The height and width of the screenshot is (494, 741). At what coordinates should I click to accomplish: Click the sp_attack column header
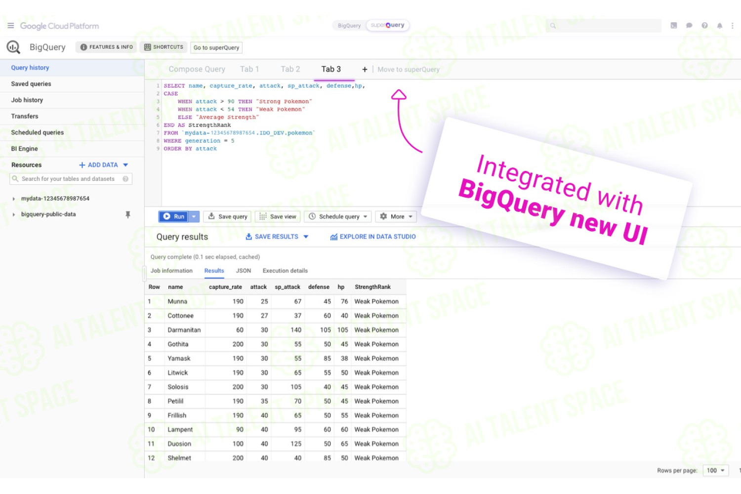click(x=288, y=287)
